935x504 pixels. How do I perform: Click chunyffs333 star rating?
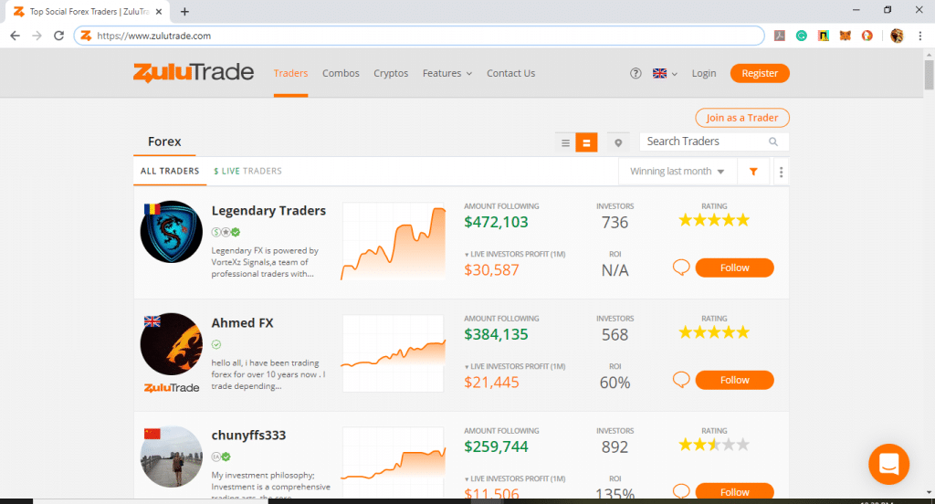pos(714,445)
